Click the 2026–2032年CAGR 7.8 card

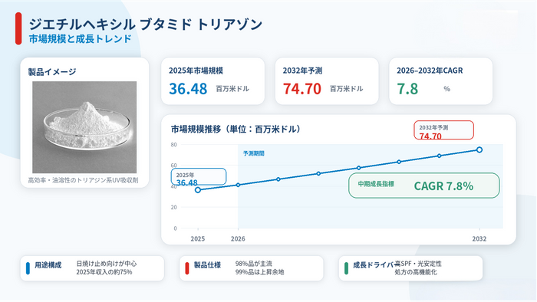coord(441,81)
